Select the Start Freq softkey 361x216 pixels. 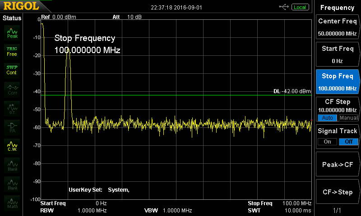337,54
